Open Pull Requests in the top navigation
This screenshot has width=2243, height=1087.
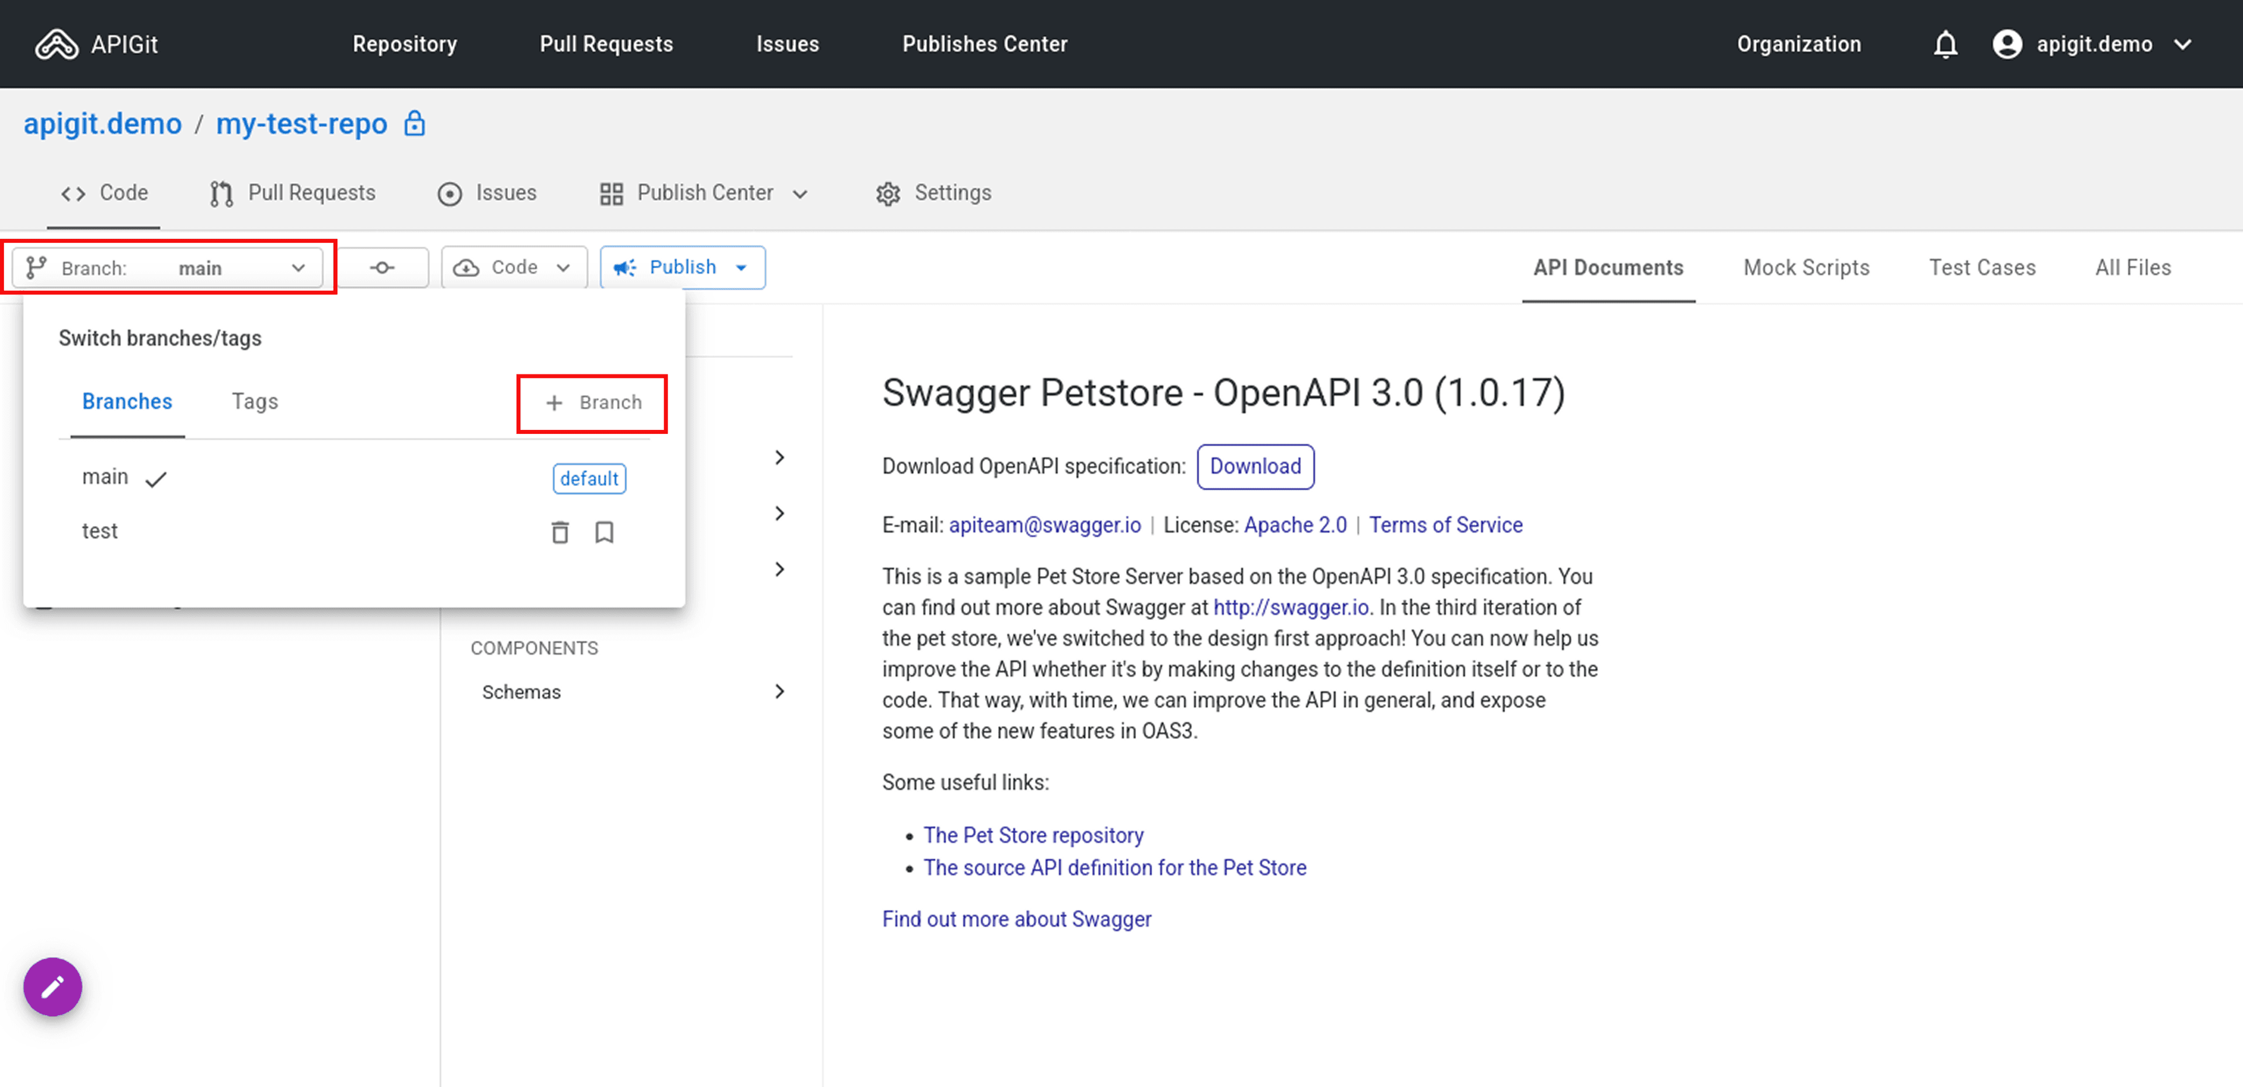(x=606, y=44)
